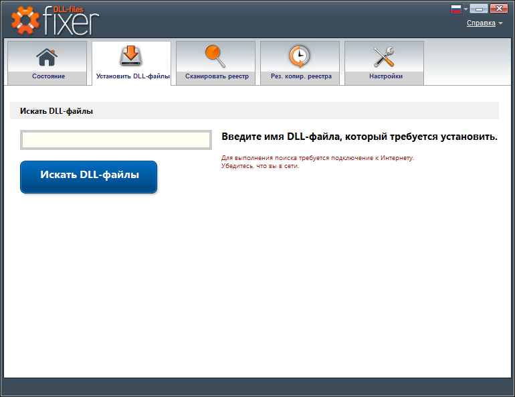Open the language dropdown arrow beside the flag
This screenshot has height=397, width=515.
click(x=466, y=9)
